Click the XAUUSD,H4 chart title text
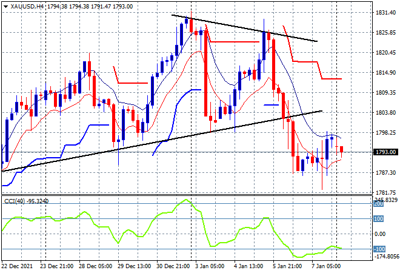This screenshot has width=400, height=273. pyautogui.click(x=27, y=7)
